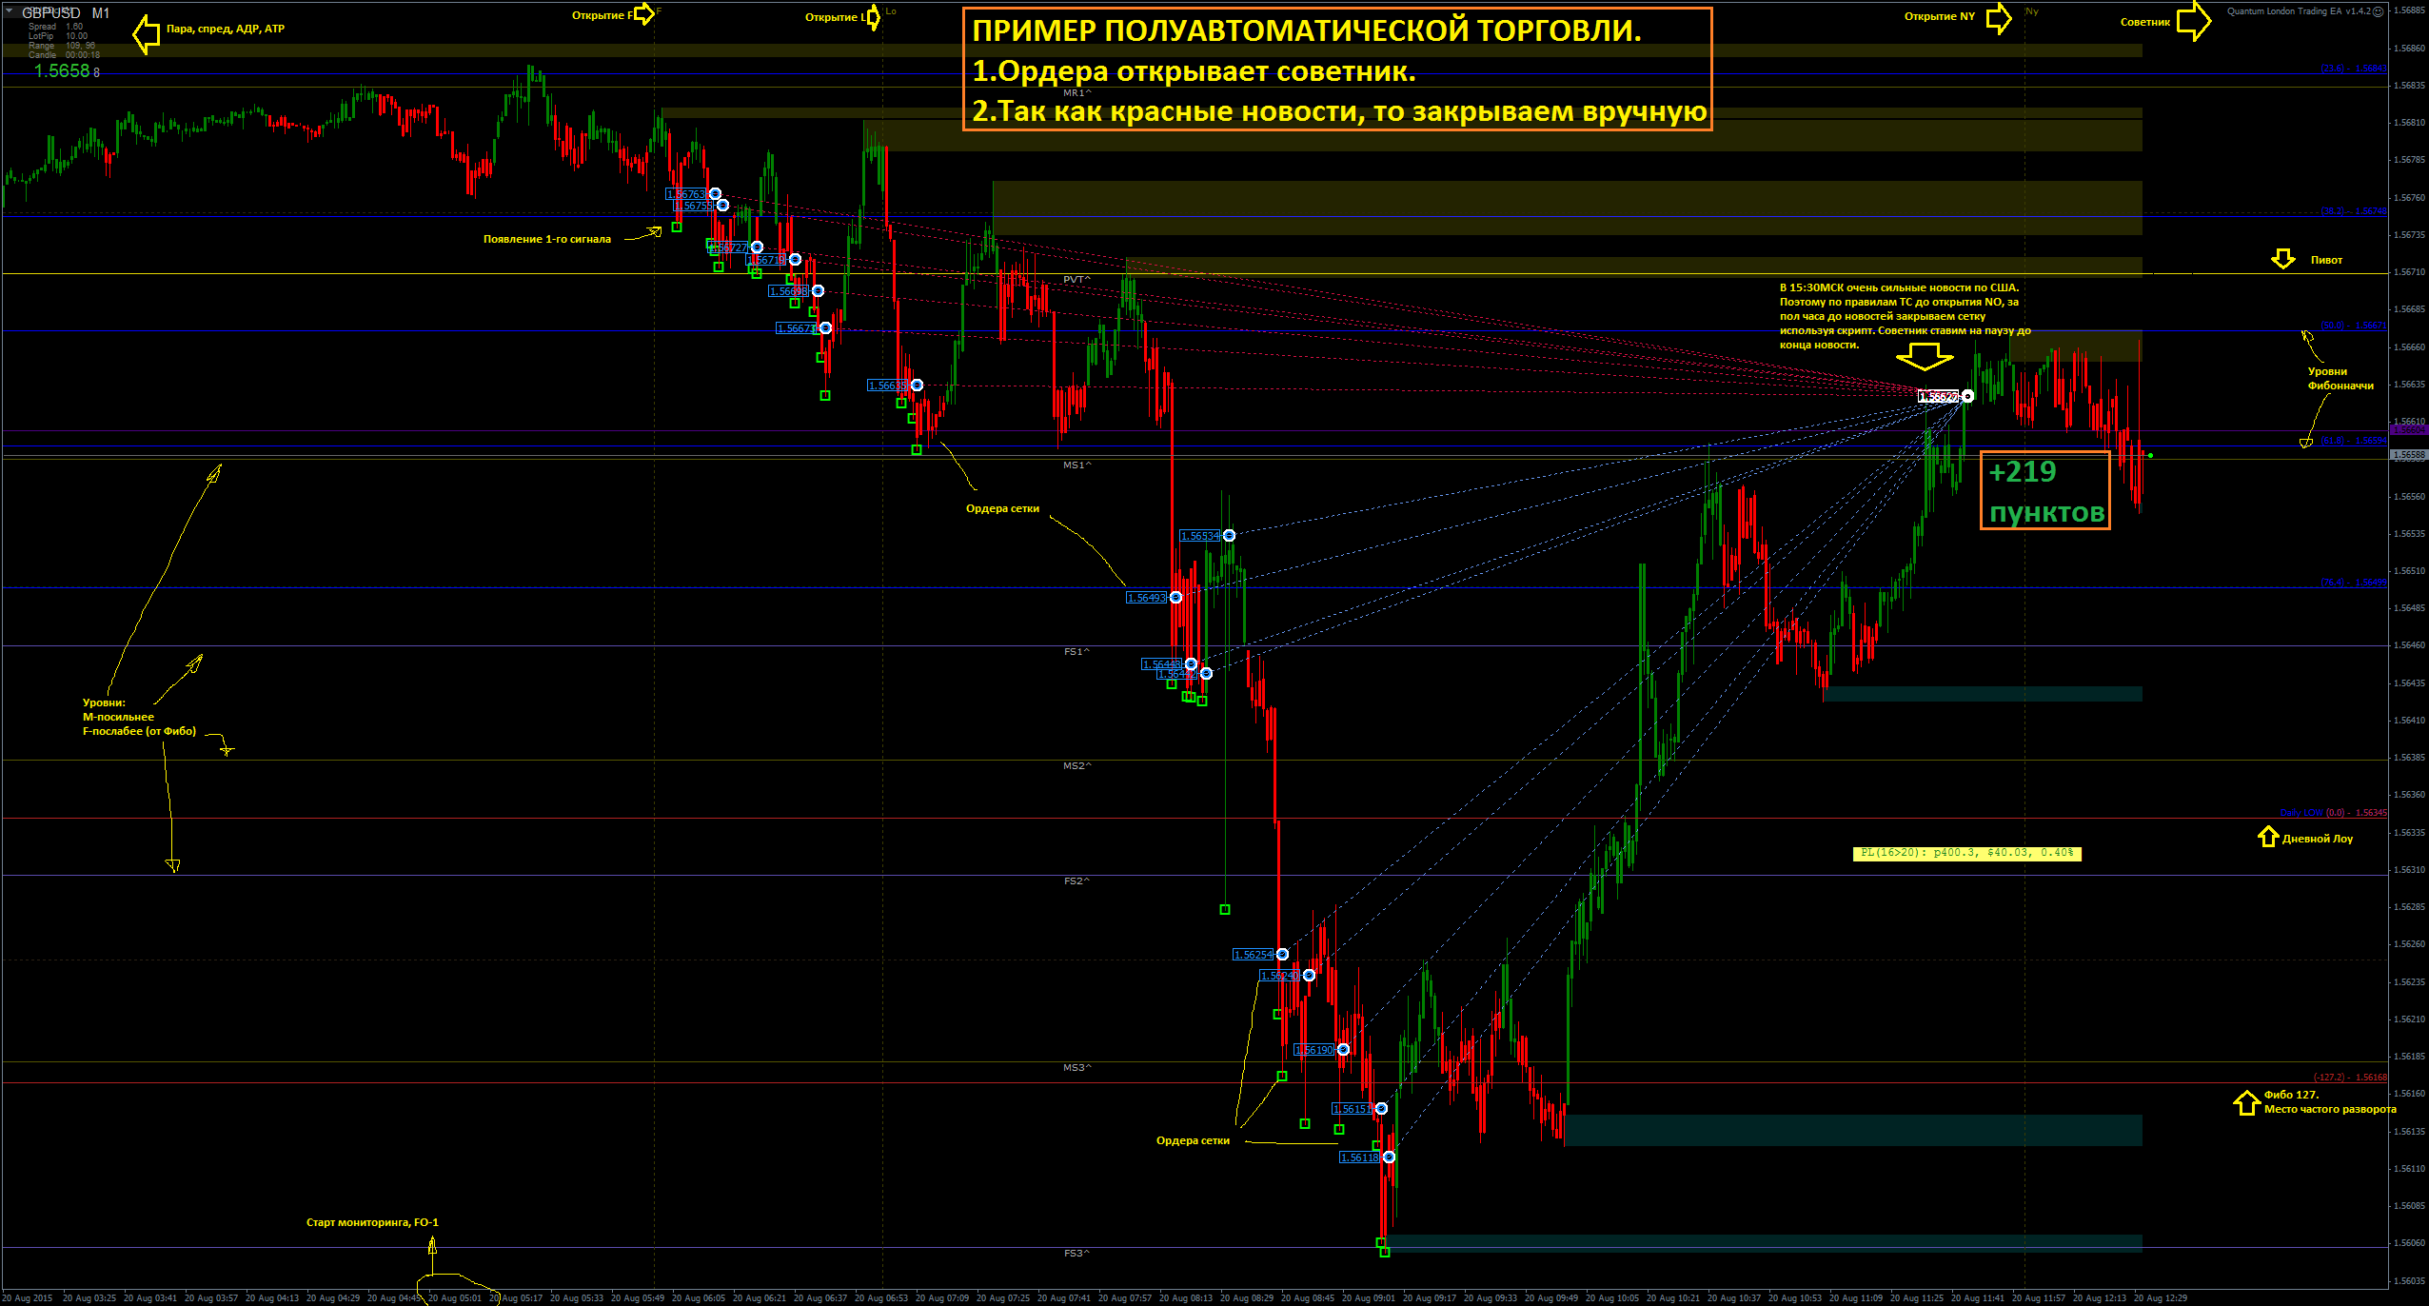The image size is (2429, 1306).
Task: Select the order marker circle at 1.56755
Action: (722, 206)
